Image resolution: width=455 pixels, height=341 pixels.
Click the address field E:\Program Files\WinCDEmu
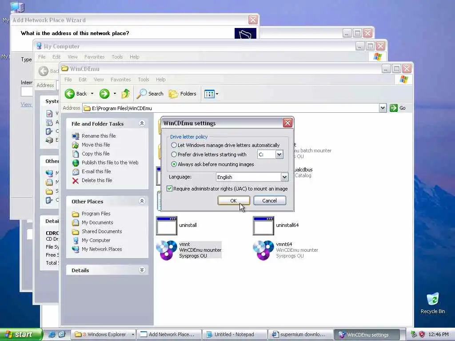coord(231,108)
